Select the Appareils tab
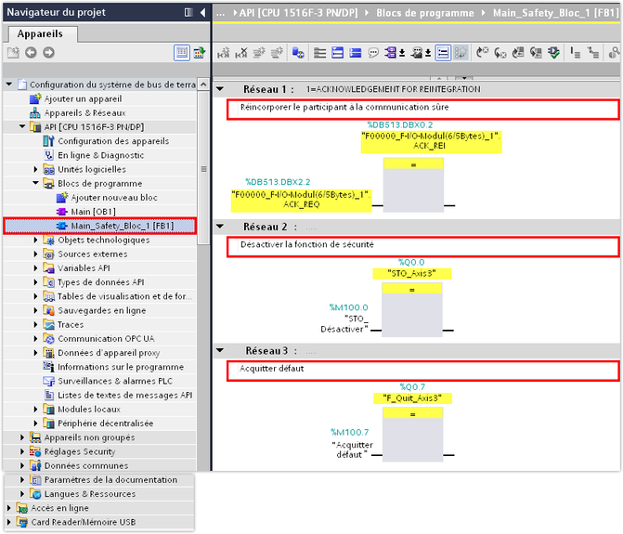This screenshot has height=534, width=623. (40, 33)
